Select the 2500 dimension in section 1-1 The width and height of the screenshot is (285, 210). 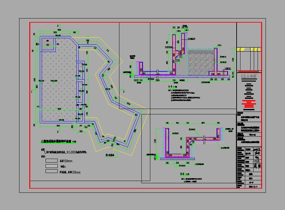[157, 80]
